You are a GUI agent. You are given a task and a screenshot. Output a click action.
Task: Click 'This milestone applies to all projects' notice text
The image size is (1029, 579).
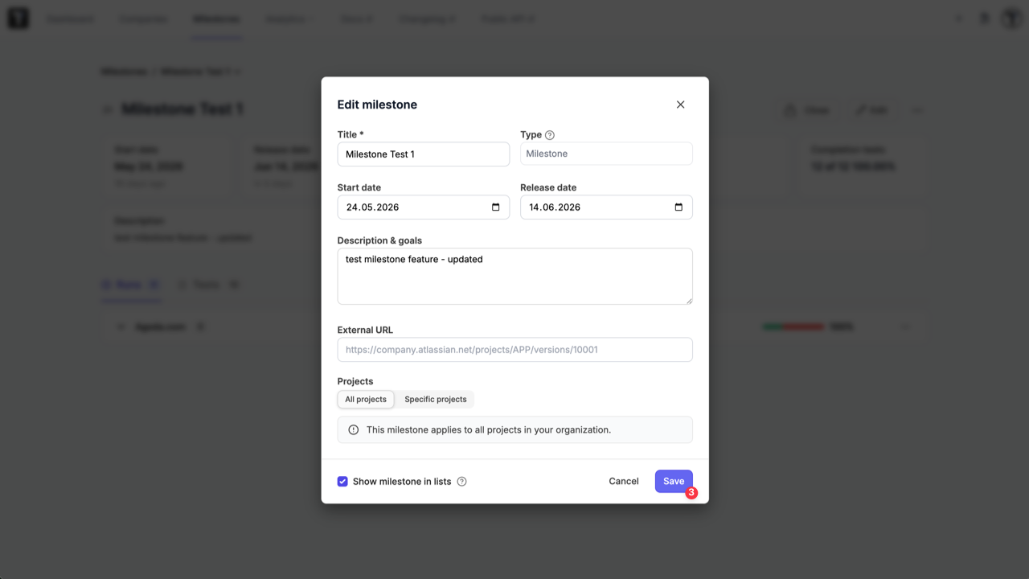(489, 430)
